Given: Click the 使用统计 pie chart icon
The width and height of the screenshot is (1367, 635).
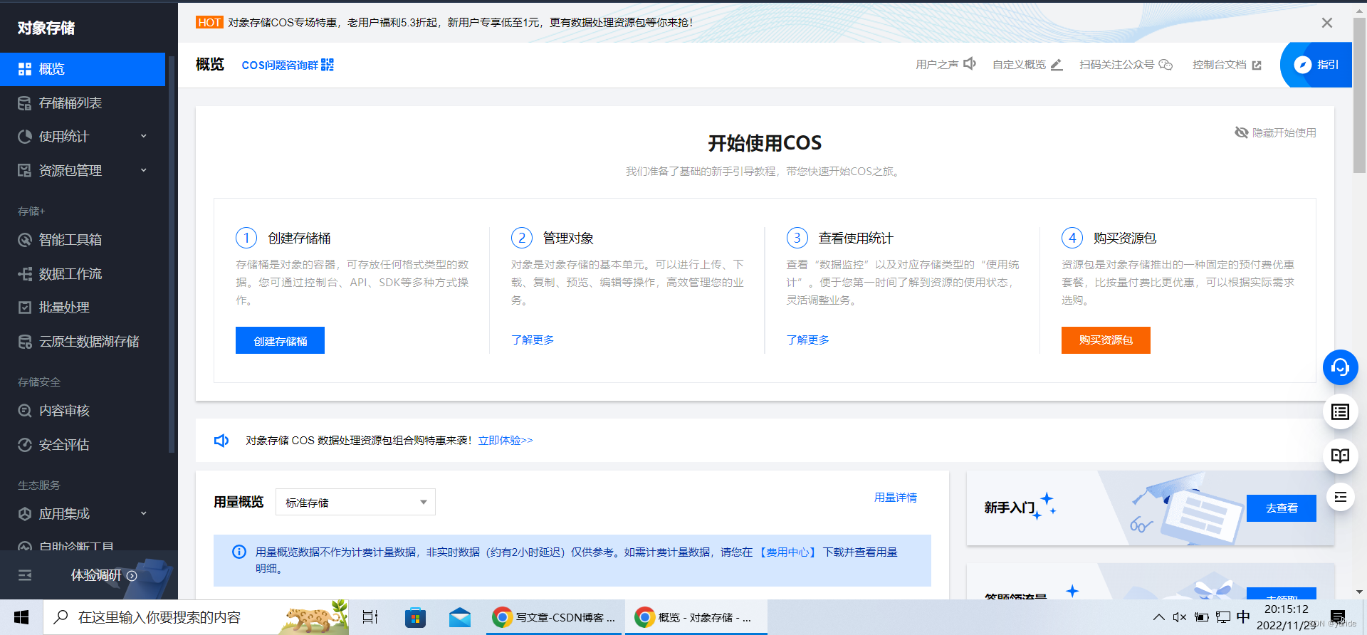Looking at the screenshot, I should 25,137.
